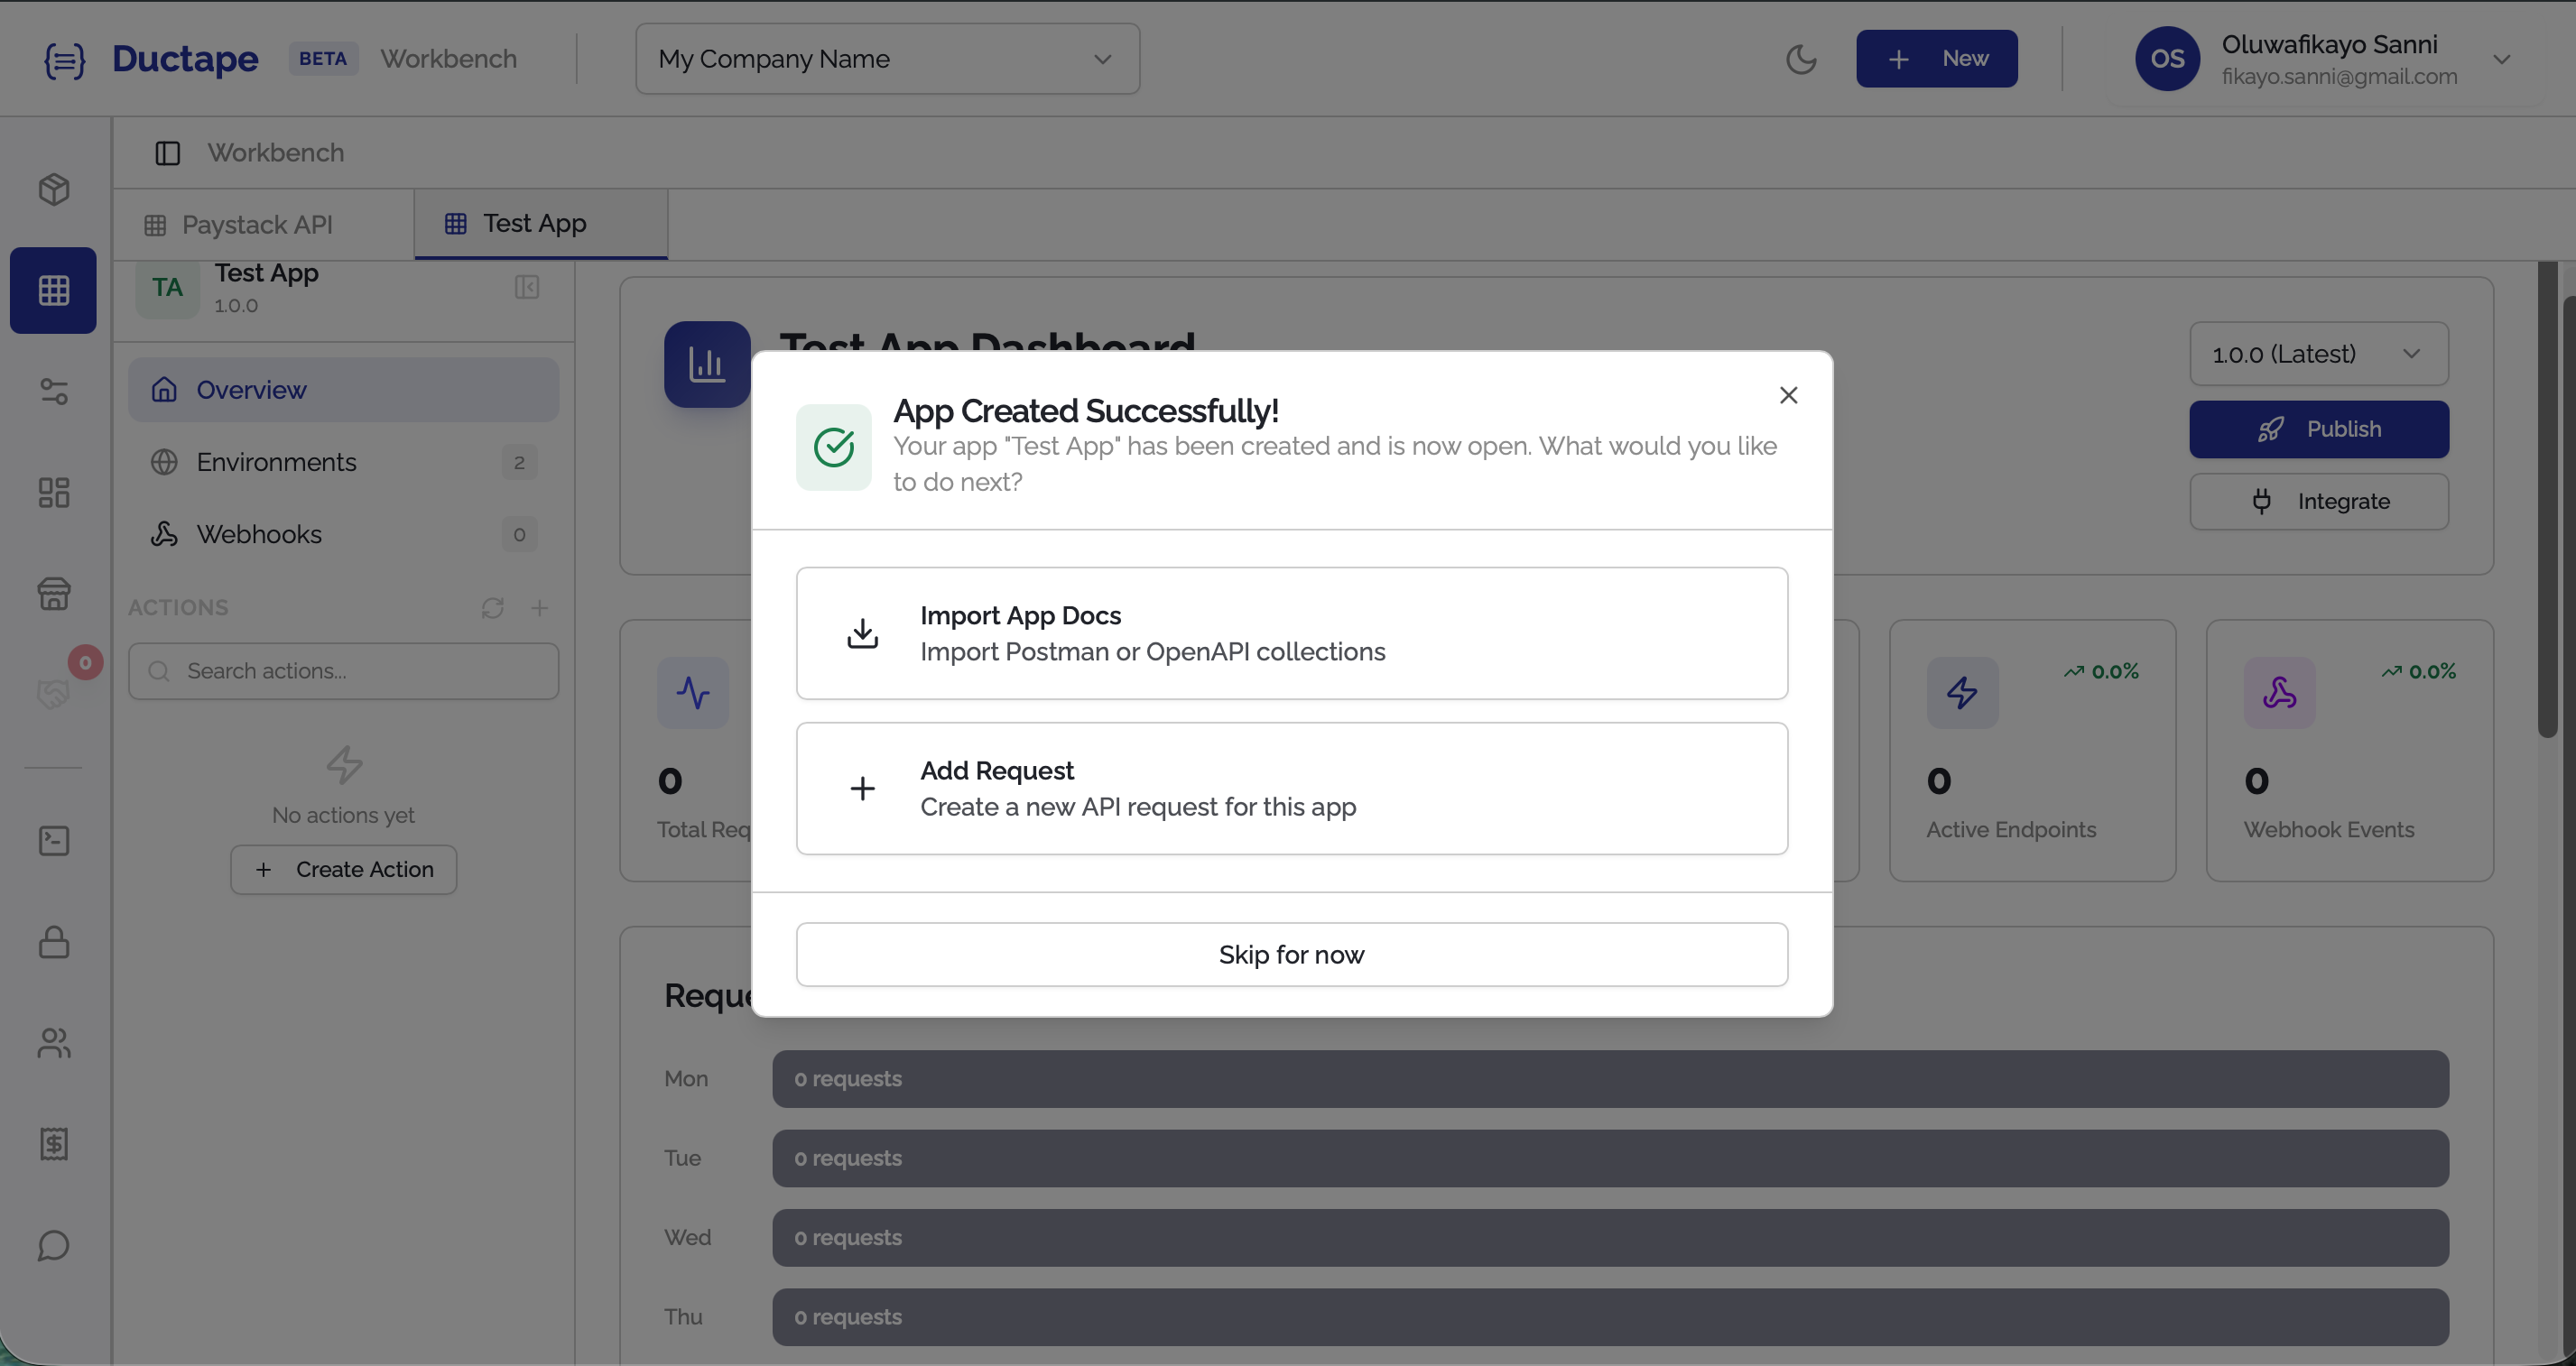Expand the account menu chevron
Viewport: 2576px width, 1366px height.
point(2503,58)
